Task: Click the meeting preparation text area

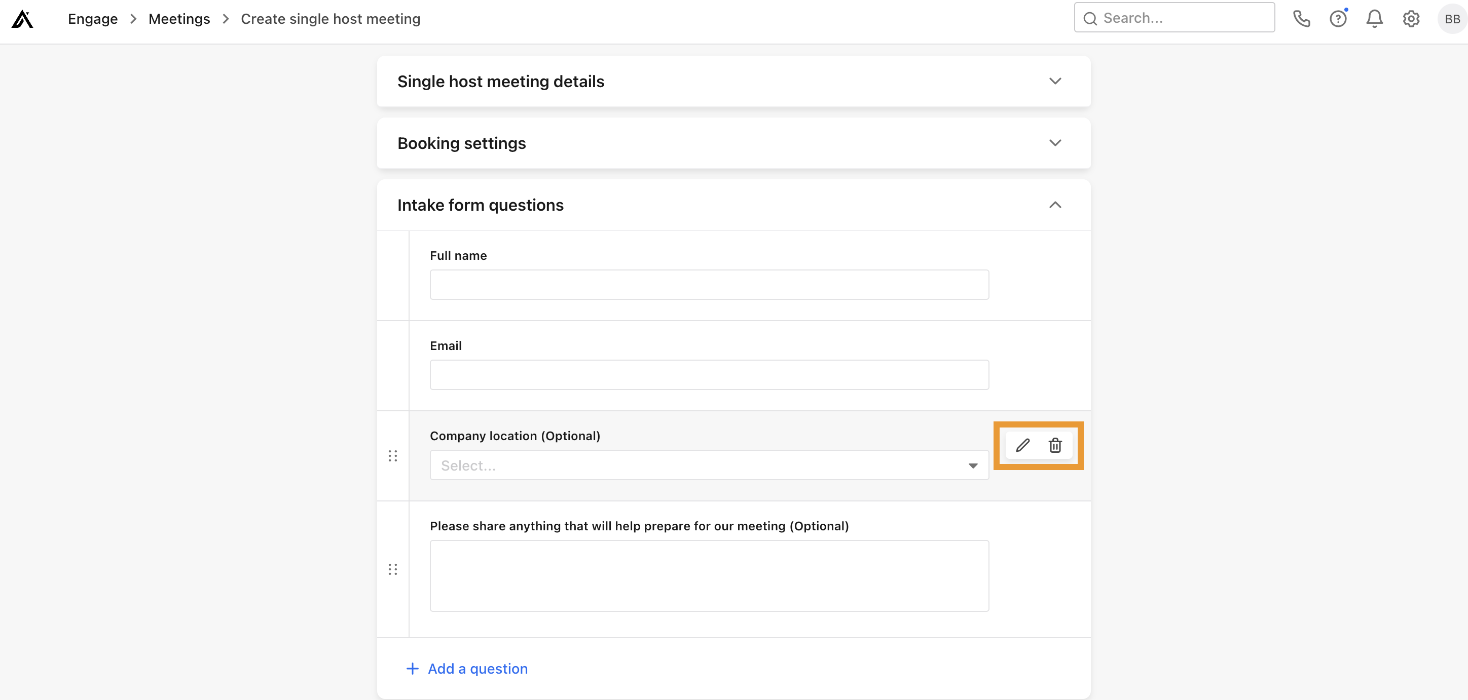Action: click(709, 576)
